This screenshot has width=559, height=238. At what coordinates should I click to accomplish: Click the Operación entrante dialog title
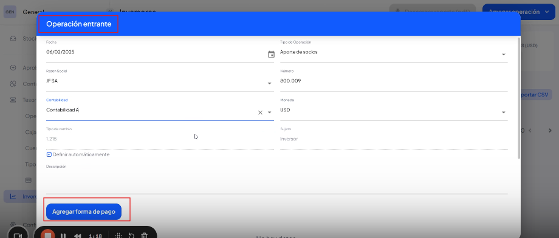click(x=79, y=24)
